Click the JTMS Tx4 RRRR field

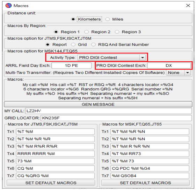pos(55,154)
